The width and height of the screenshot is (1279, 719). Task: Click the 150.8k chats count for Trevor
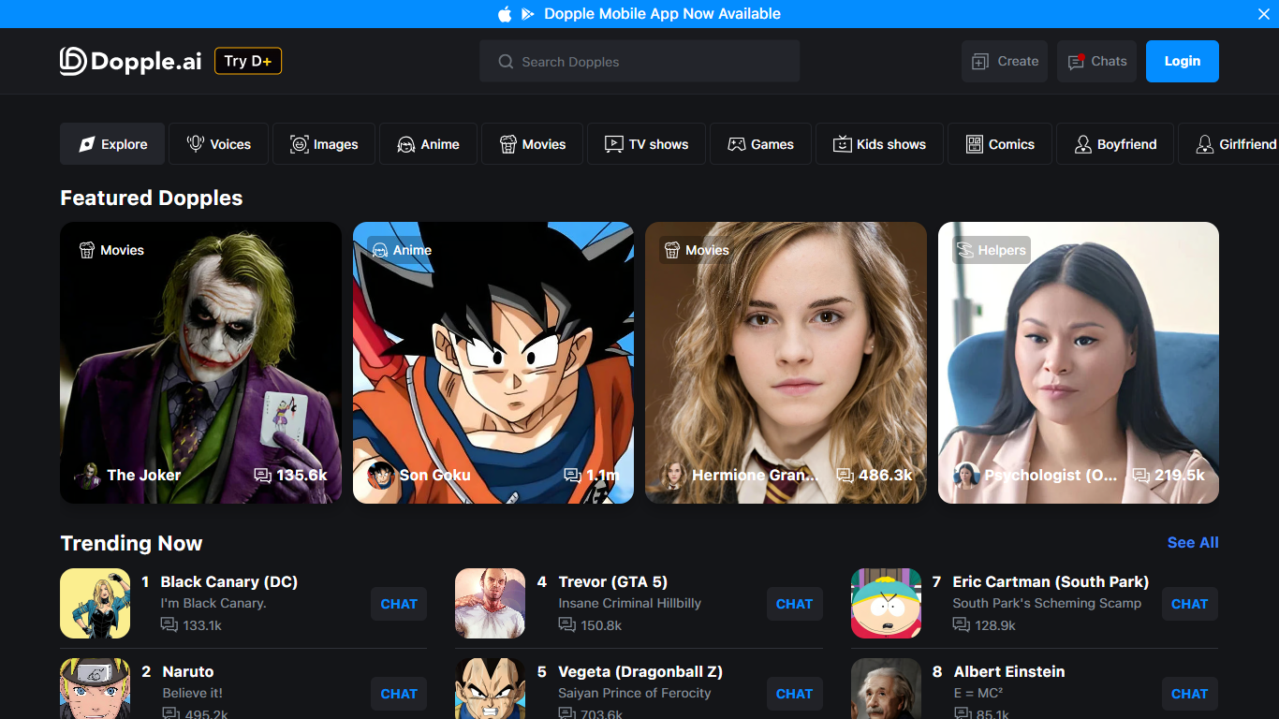590,625
